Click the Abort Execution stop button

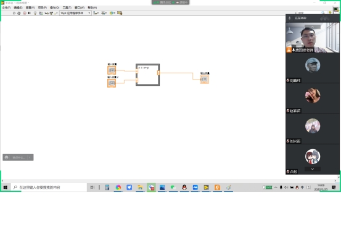25,13
